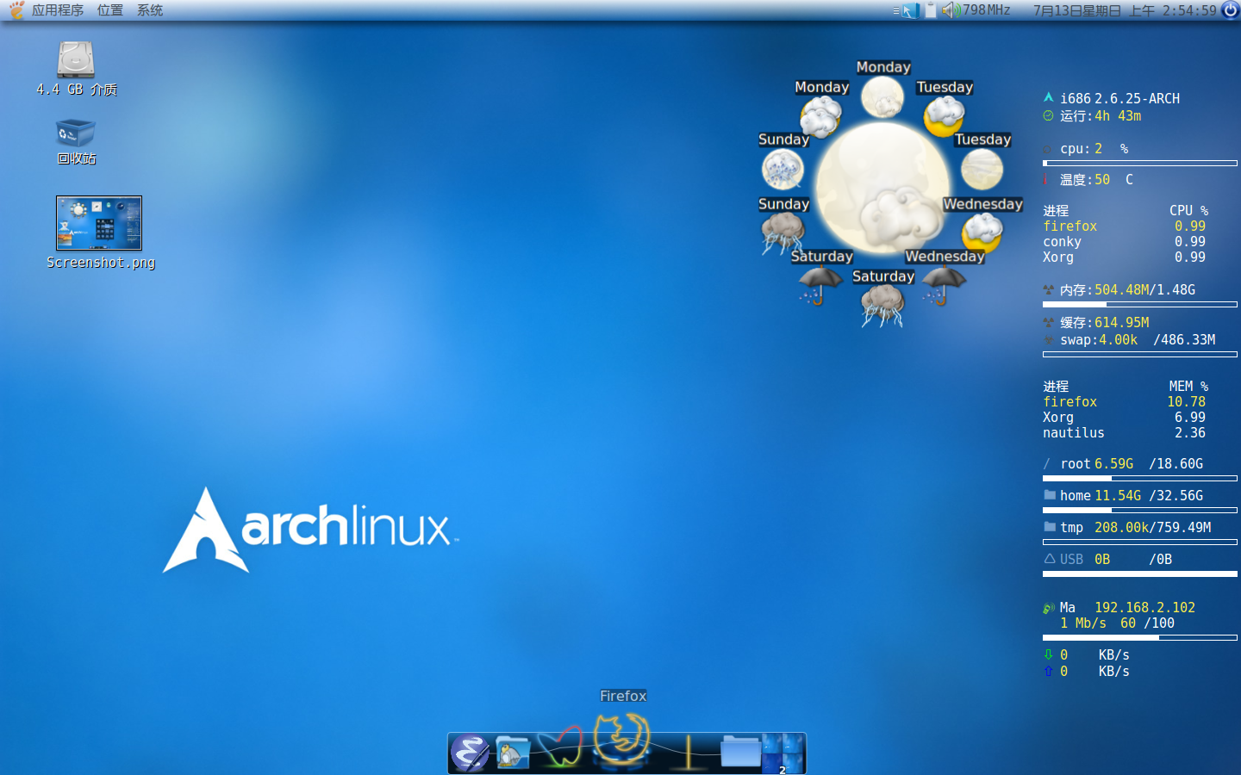
Task: Open the plain blue folder in the dock
Action: tap(740, 750)
